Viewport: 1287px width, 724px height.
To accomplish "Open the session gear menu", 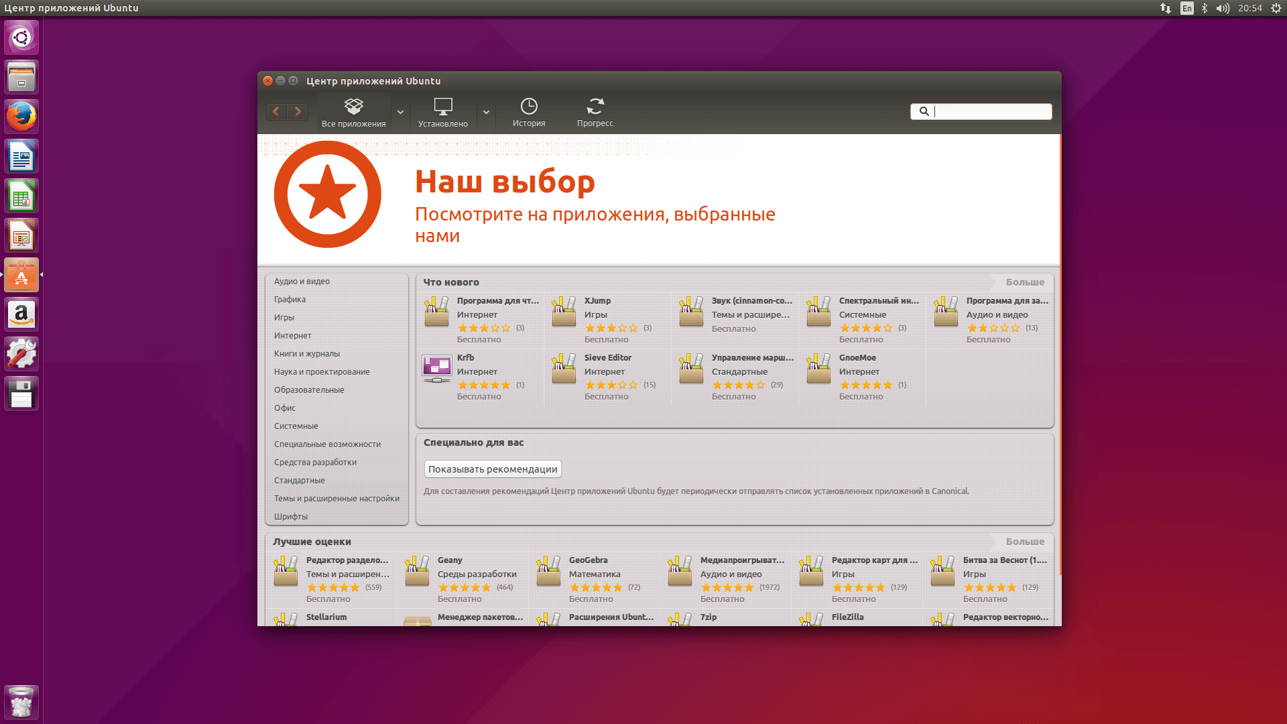I will coord(1276,8).
